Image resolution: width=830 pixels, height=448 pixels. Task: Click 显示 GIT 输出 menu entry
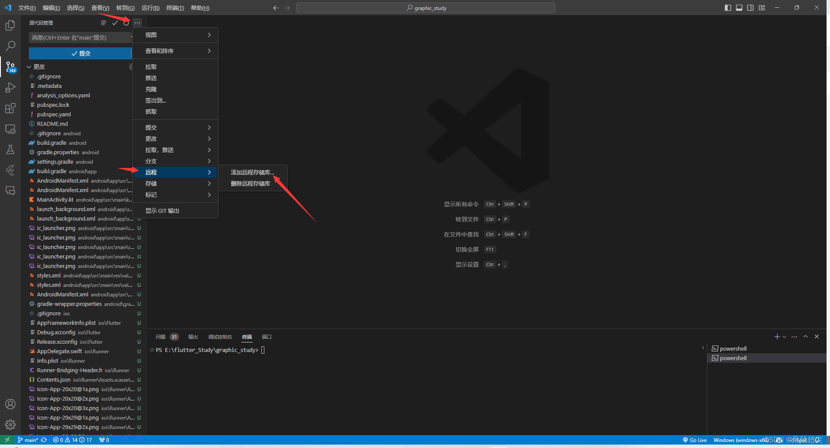coord(176,211)
